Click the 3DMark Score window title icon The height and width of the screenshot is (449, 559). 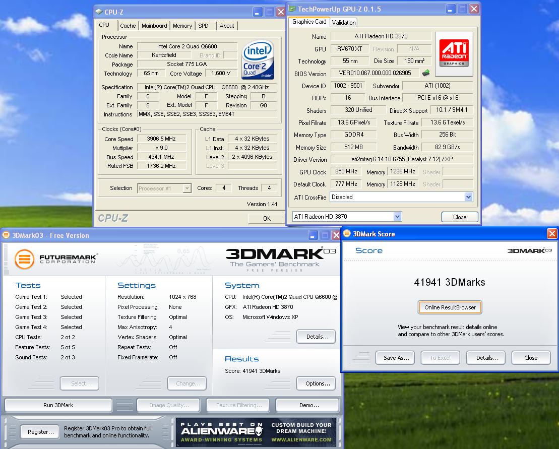346,233
